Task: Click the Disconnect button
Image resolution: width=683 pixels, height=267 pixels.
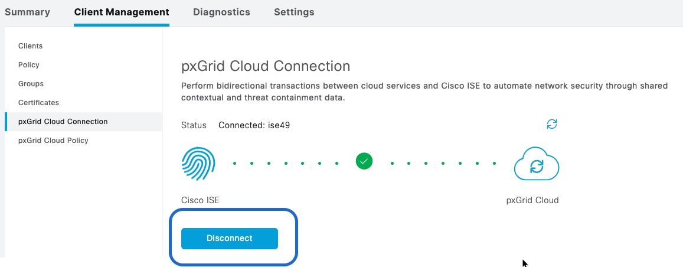Action: pyautogui.click(x=230, y=238)
